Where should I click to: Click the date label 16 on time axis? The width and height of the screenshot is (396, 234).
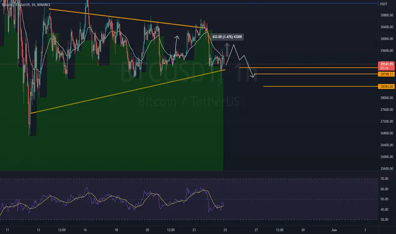click(x=85, y=230)
